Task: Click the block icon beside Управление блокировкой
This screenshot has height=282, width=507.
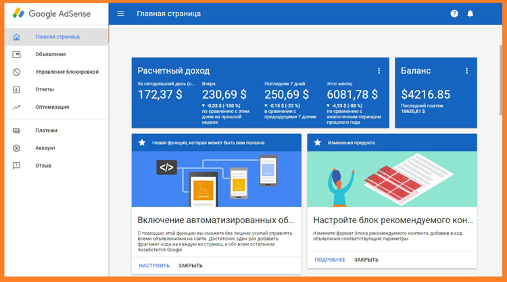Action: pyautogui.click(x=16, y=72)
